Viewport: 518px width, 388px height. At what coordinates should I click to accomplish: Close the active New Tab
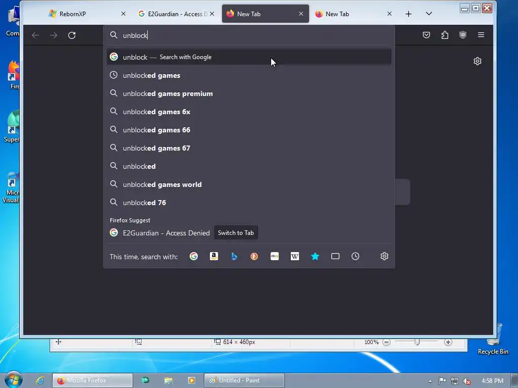pyautogui.click(x=301, y=14)
